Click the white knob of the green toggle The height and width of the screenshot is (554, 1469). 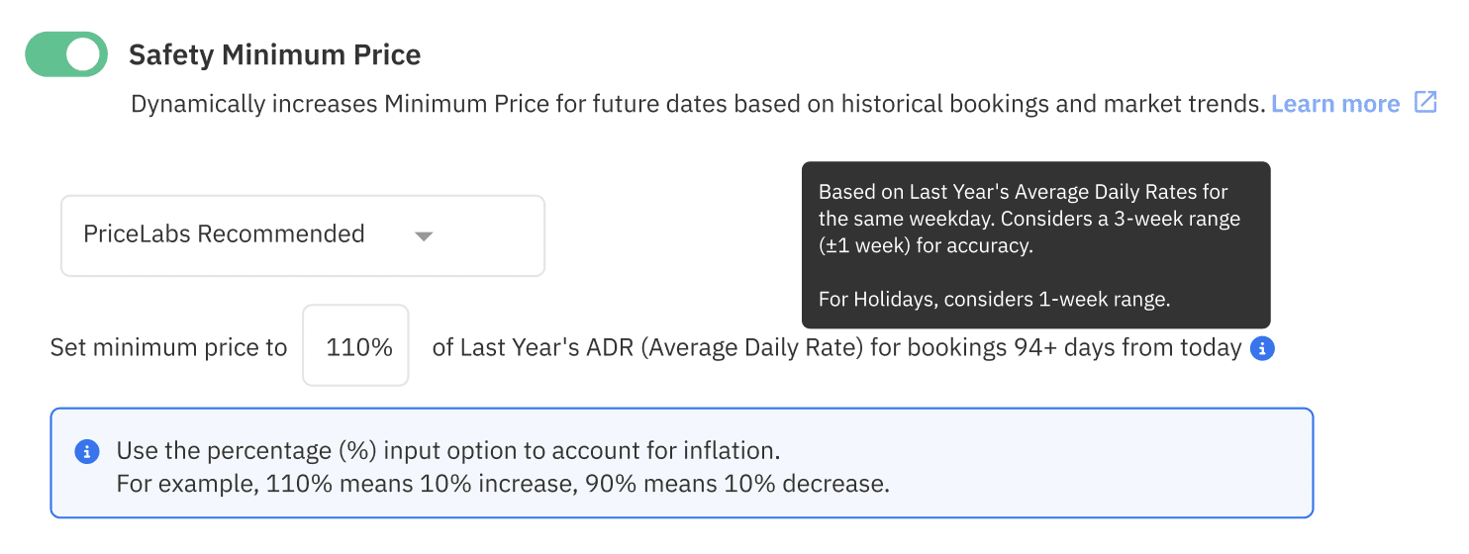pyautogui.click(x=86, y=54)
